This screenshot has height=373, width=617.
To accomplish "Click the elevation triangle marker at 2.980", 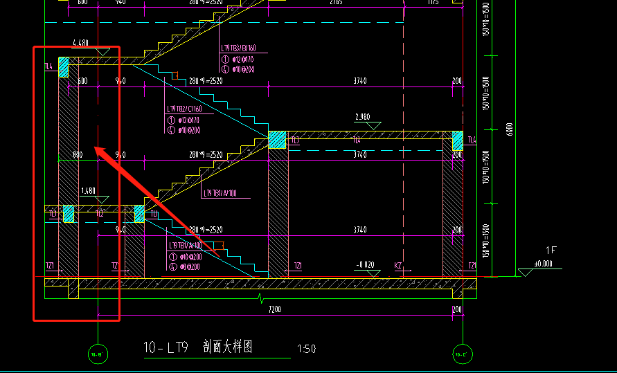I will coord(373,126).
